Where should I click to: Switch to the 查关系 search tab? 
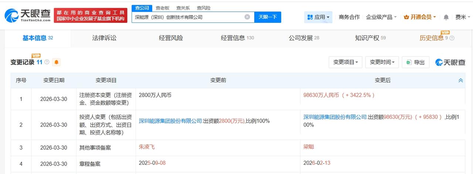click(183, 8)
